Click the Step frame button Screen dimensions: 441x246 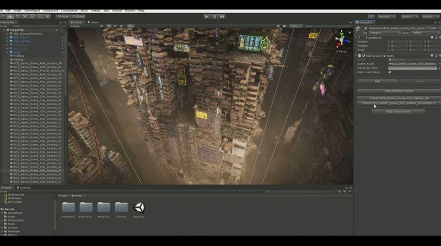222,17
